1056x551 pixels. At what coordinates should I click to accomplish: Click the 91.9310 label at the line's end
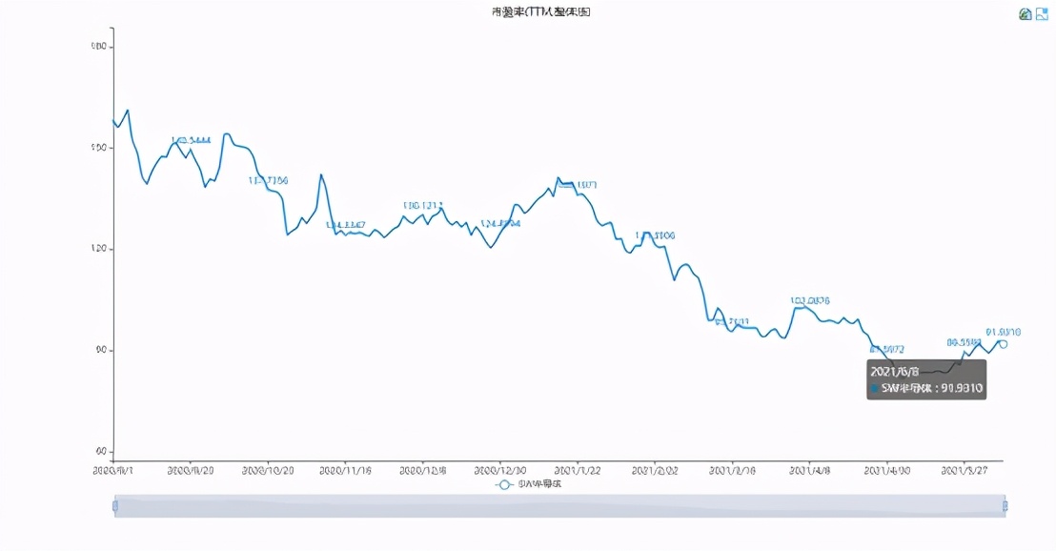(1004, 333)
